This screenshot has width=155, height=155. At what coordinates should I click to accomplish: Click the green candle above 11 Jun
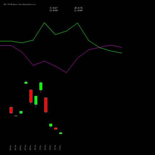41,86
